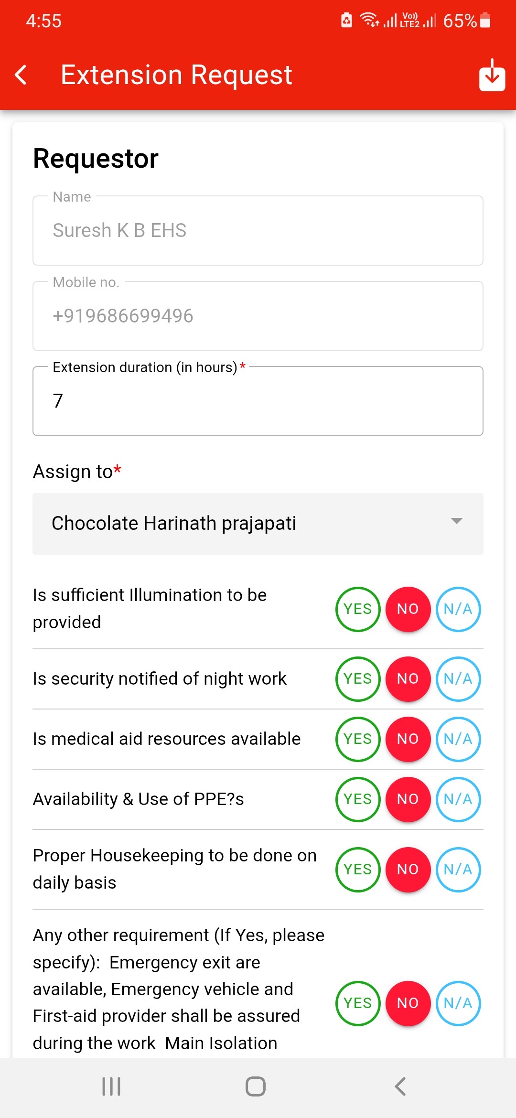Image resolution: width=516 pixels, height=1118 pixels.
Task: Select NO for medical aid resources
Action: 408,739
